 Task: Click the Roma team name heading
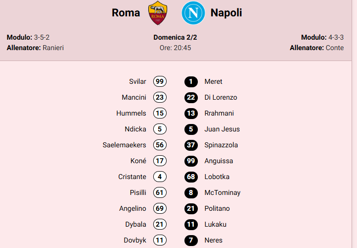point(126,13)
